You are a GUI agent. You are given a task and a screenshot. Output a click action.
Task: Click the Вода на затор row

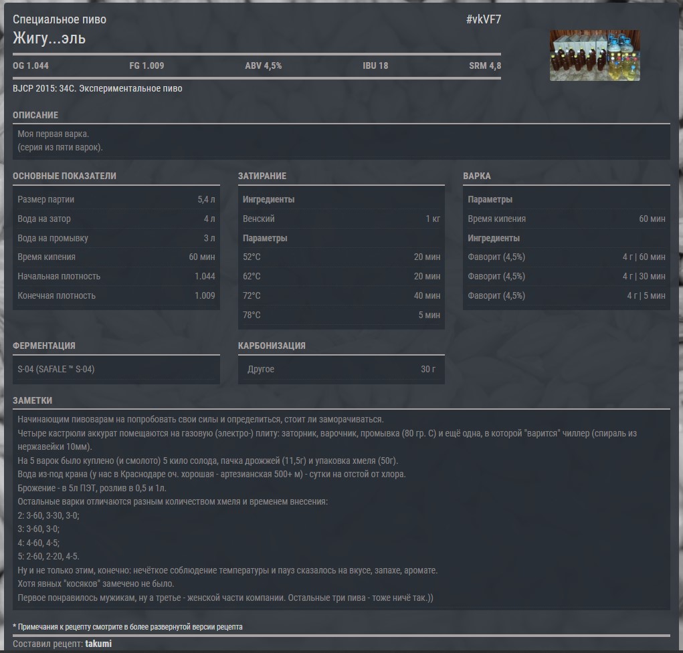[x=116, y=219]
